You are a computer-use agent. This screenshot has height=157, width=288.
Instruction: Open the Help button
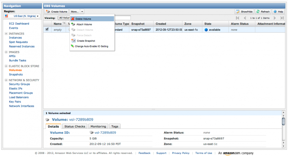point(278,12)
